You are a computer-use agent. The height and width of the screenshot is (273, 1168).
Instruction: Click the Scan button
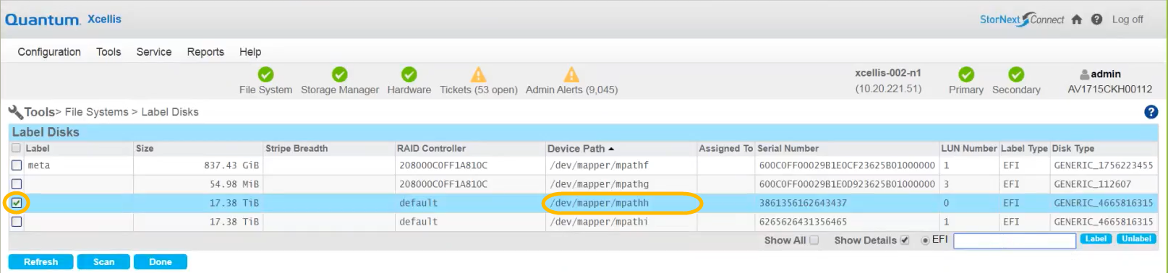pyautogui.click(x=103, y=261)
